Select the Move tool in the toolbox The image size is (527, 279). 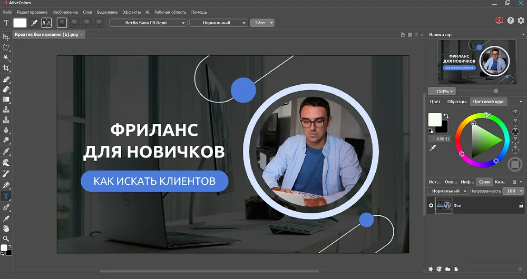[6, 37]
